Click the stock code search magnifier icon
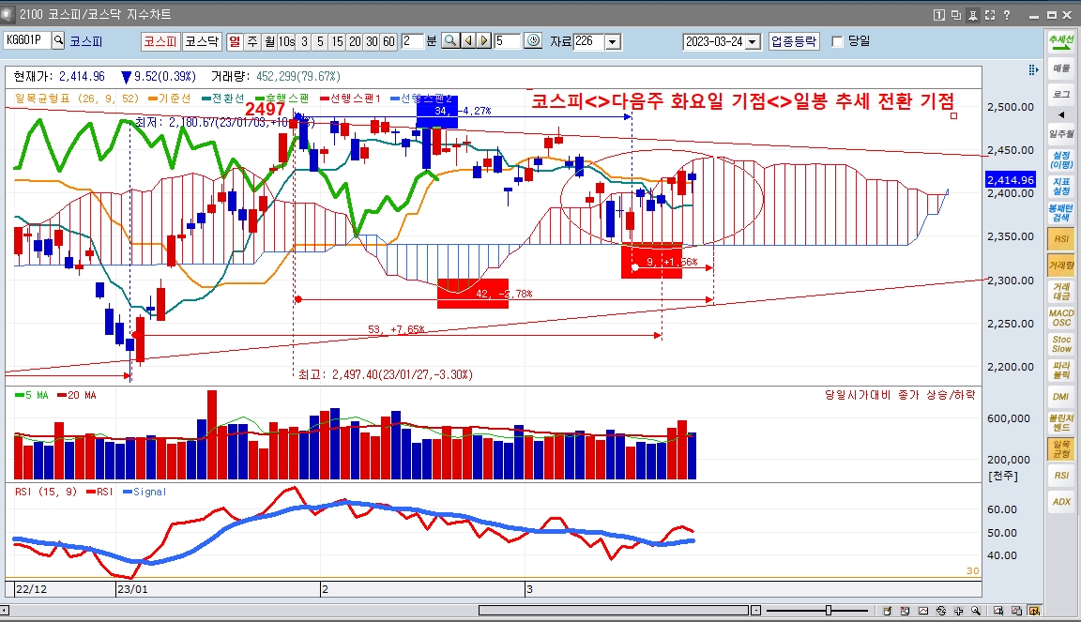Image resolution: width=1081 pixels, height=622 pixels. [58, 40]
